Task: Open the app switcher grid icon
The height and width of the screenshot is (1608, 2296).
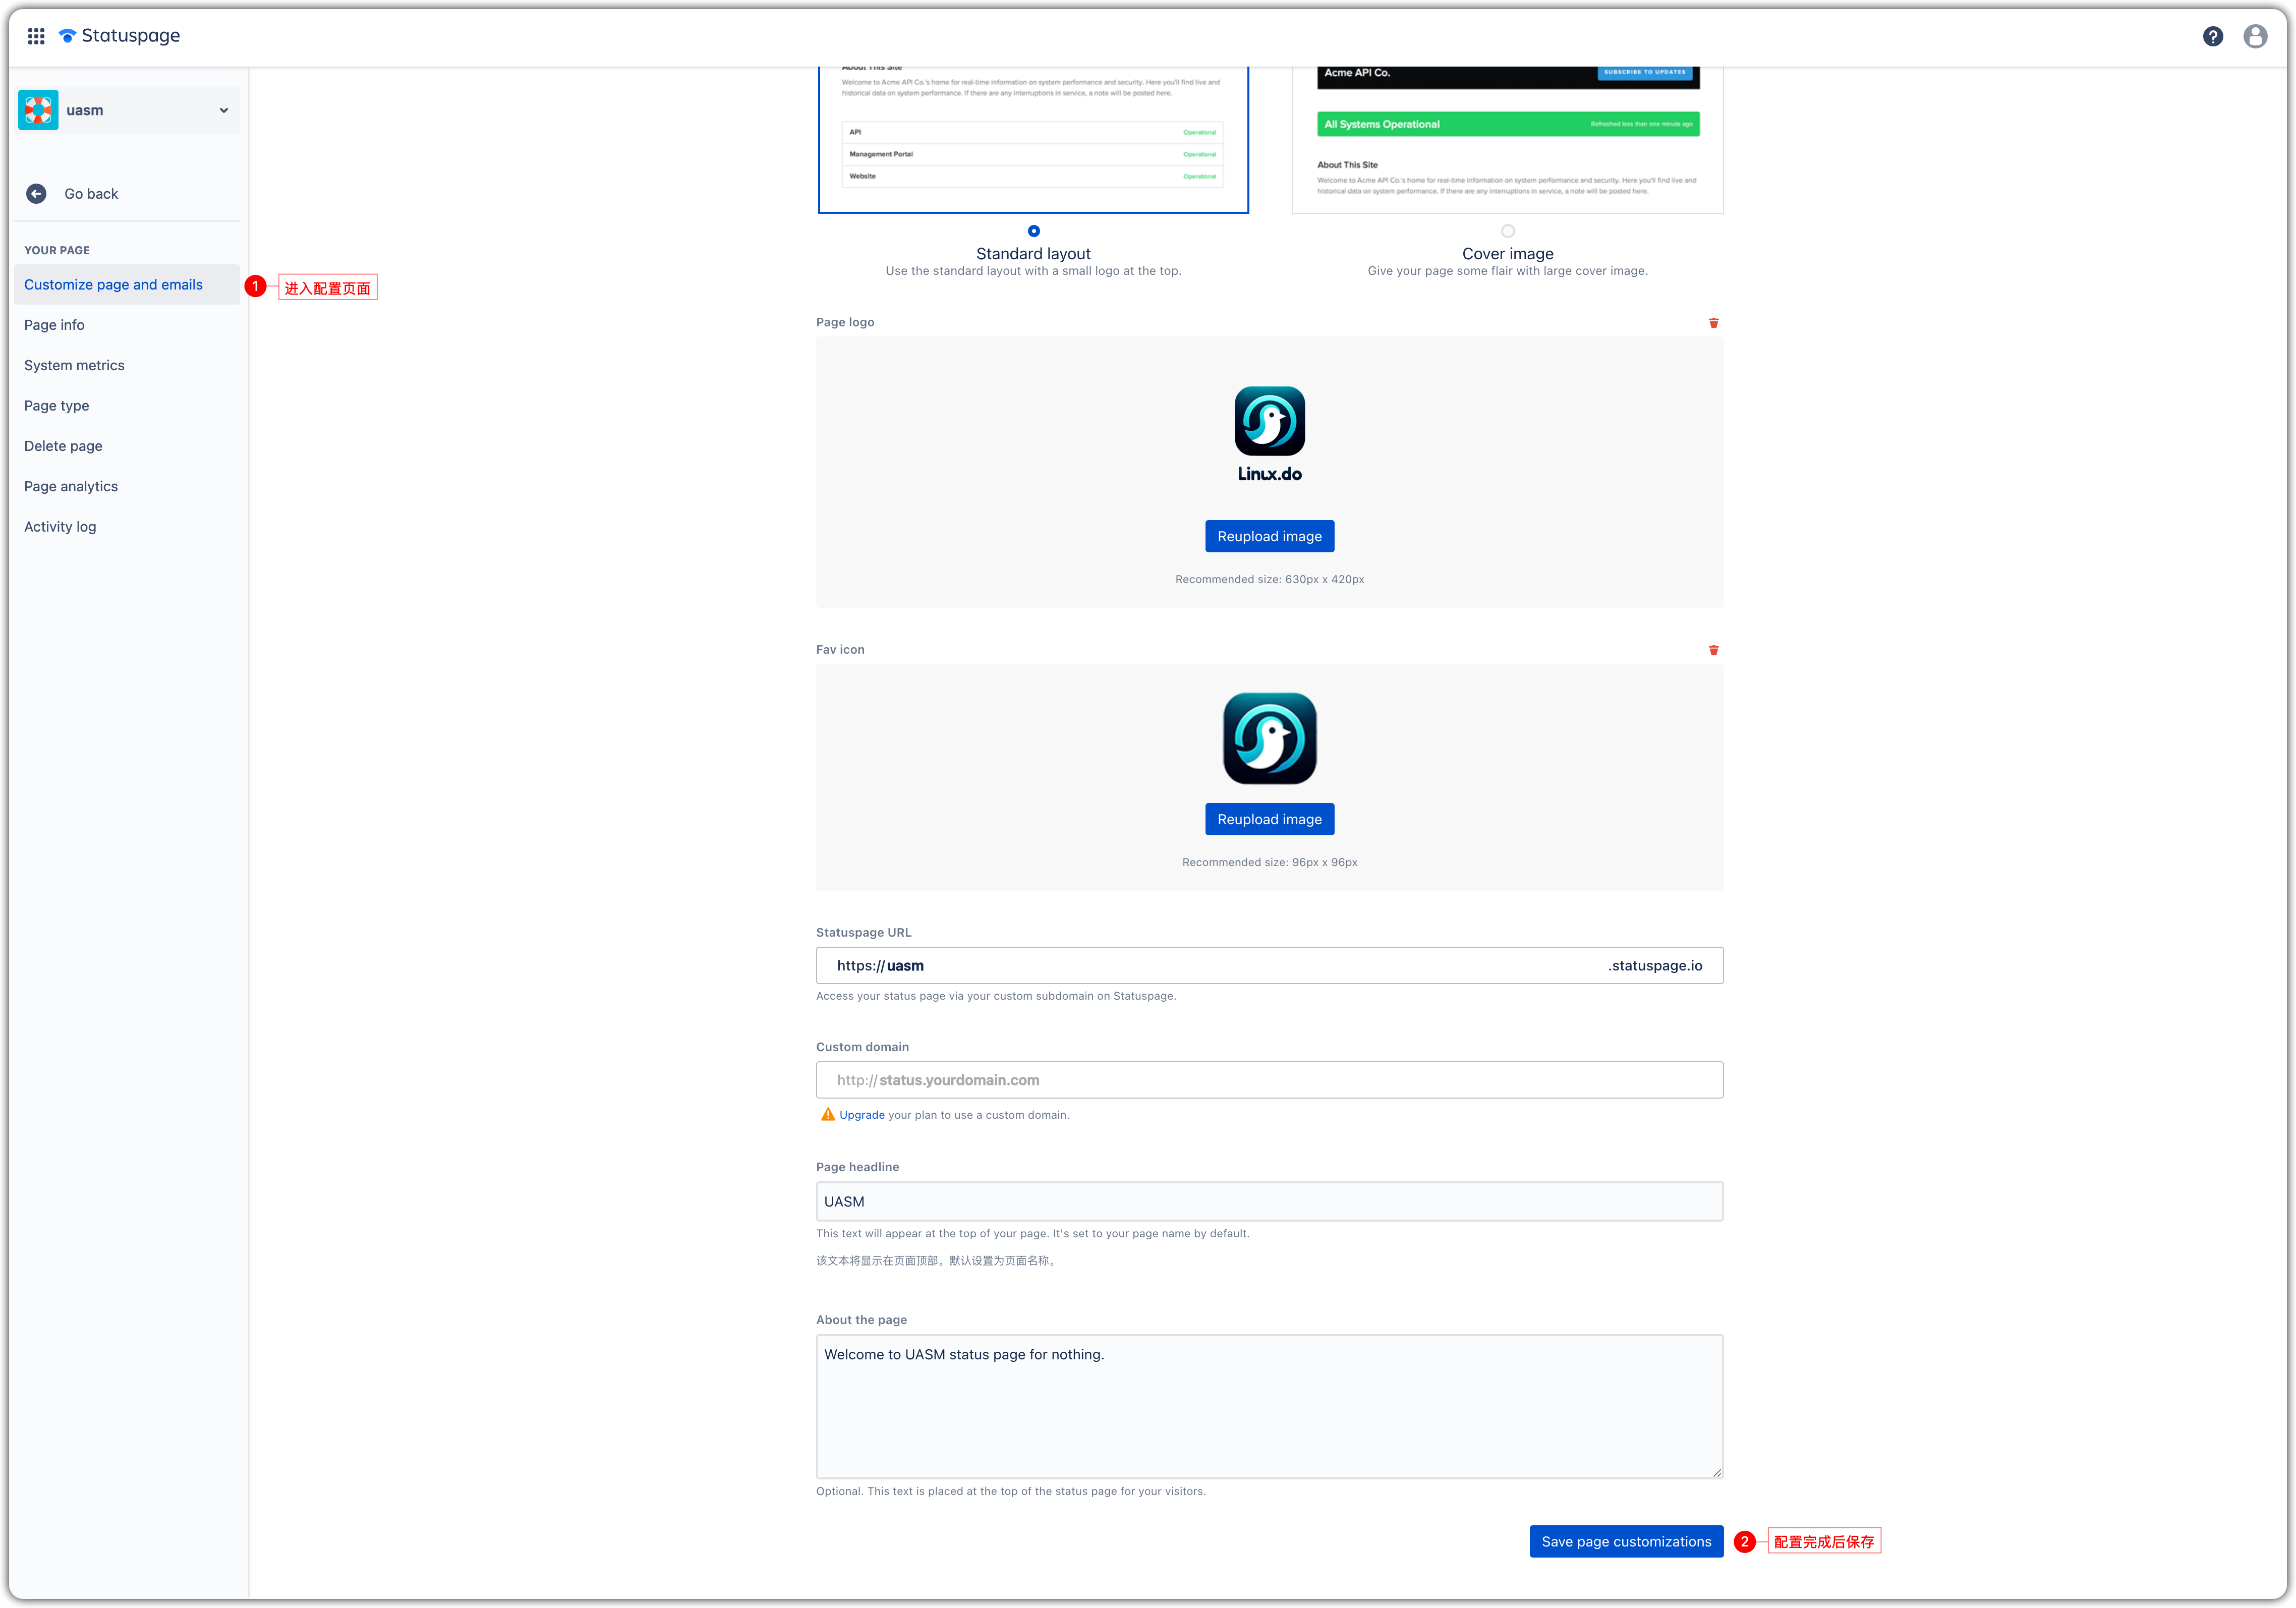Action: click(36, 36)
